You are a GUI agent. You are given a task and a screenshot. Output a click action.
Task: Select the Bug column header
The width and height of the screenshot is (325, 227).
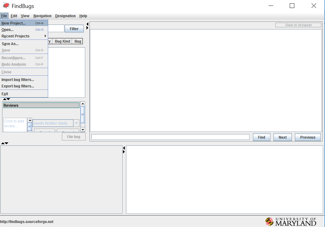click(x=78, y=41)
